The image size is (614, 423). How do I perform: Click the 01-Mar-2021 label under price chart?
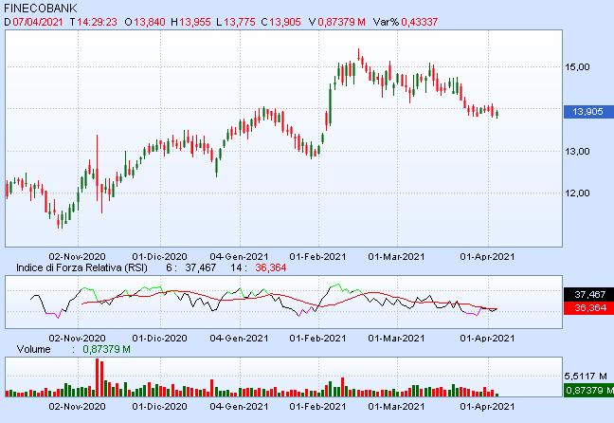pyautogui.click(x=396, y=257)
